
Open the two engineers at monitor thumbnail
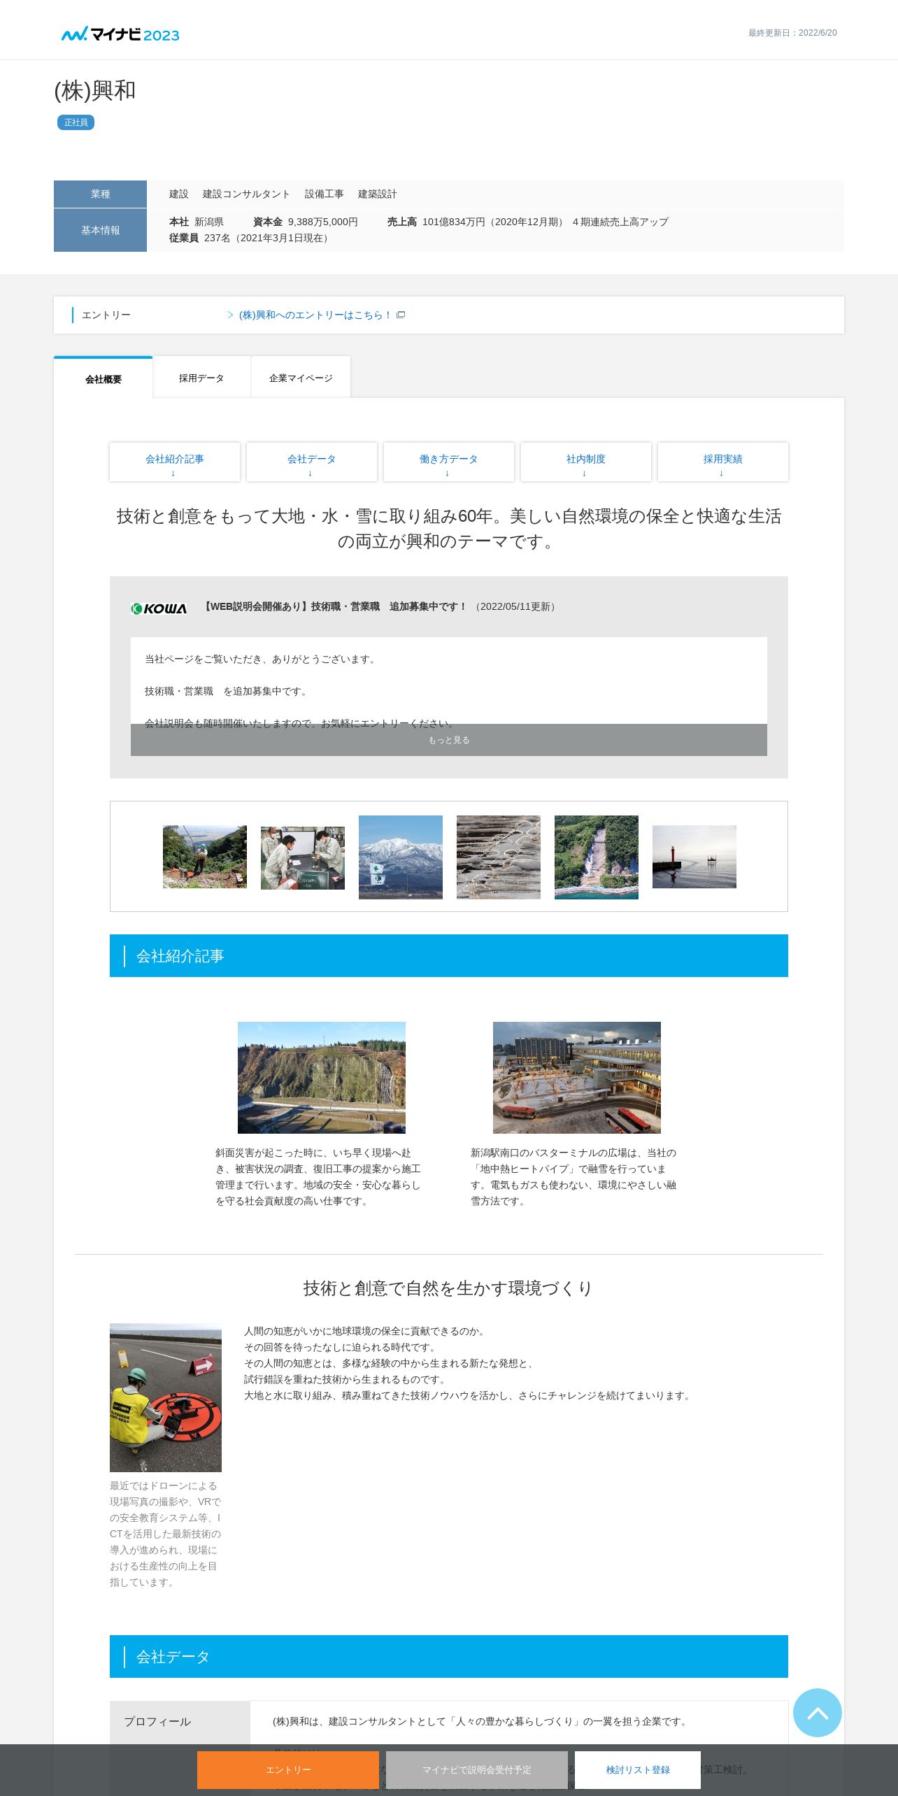(x=303, y=857)
